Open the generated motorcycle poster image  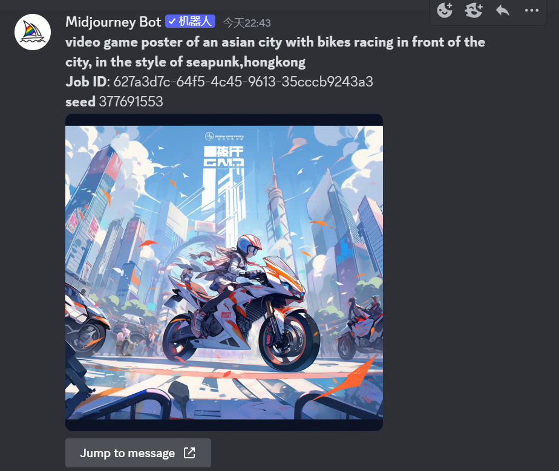224,272
